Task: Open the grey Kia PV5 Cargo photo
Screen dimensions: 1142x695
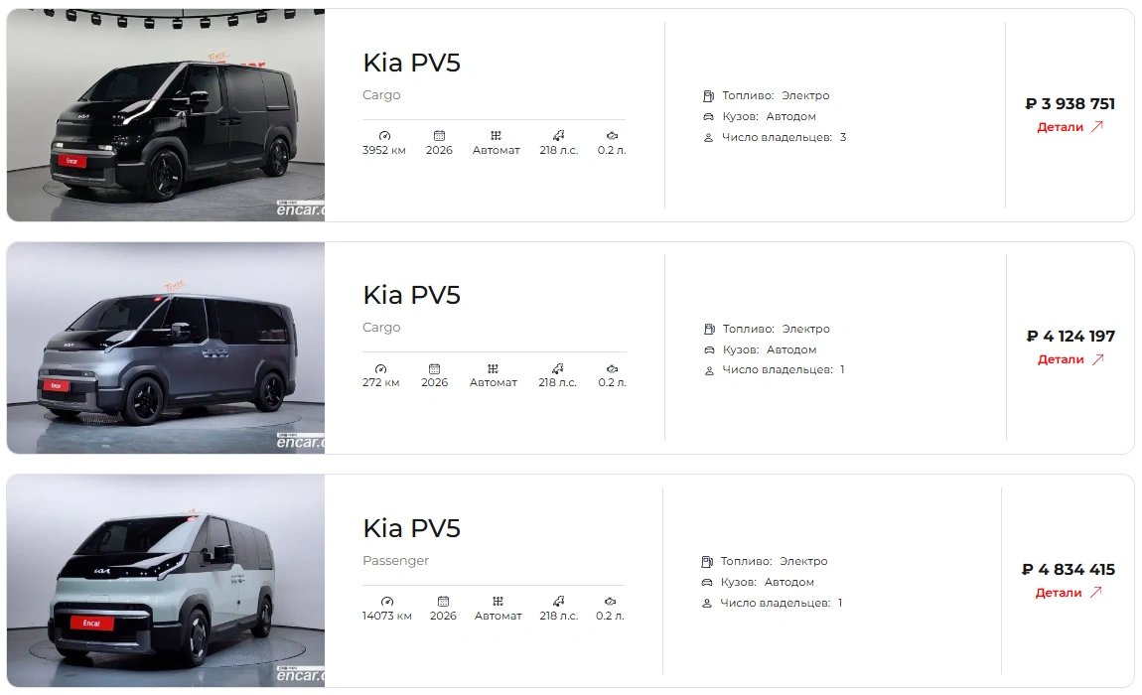Action: [166, 347]
